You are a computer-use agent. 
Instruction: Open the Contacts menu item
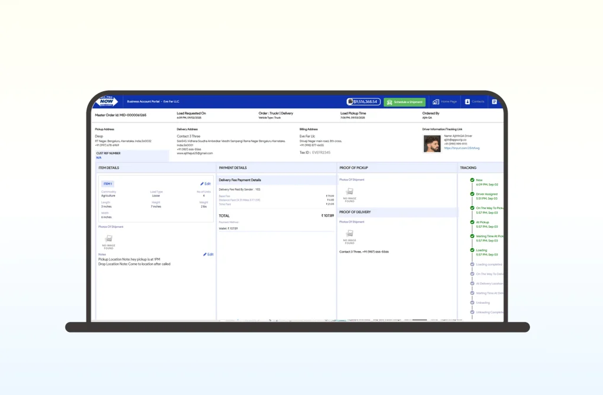[478, 102]
